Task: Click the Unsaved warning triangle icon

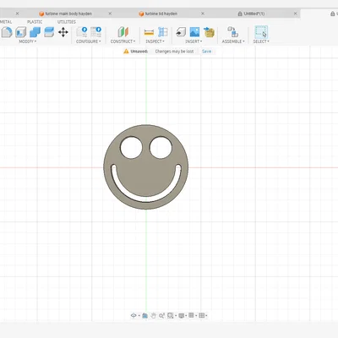Action: tap(126, 52)
